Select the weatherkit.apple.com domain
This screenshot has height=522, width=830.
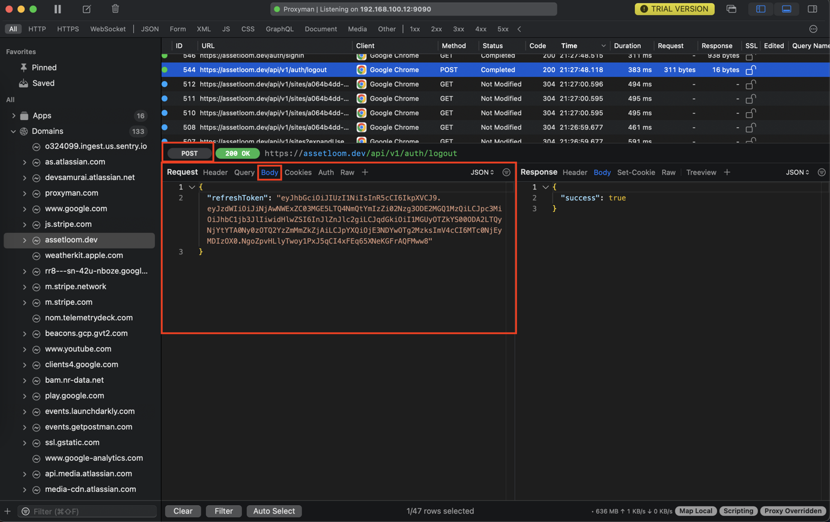click(x=79, y=256)
